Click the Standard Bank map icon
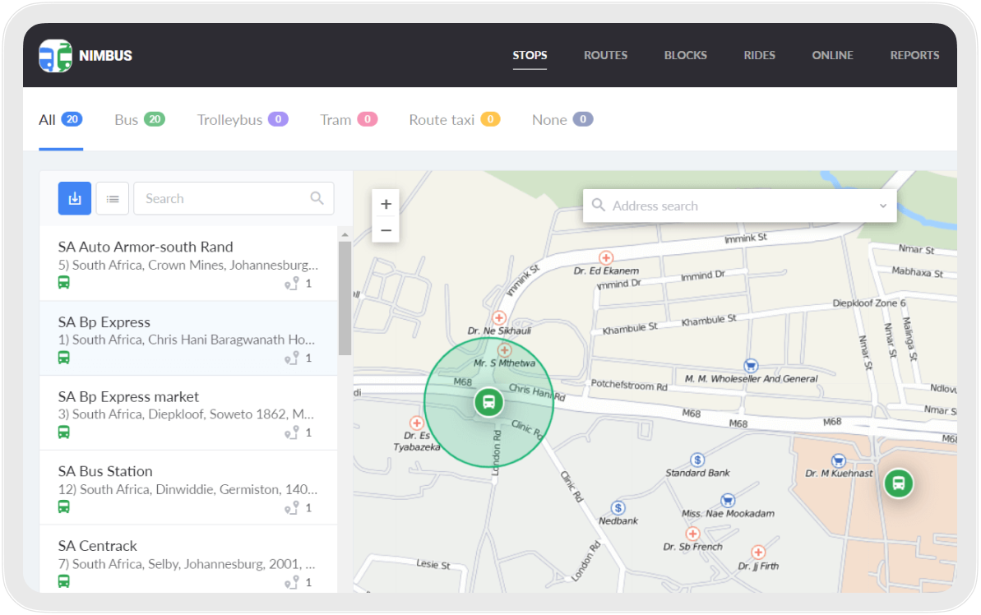 point(697,460)
